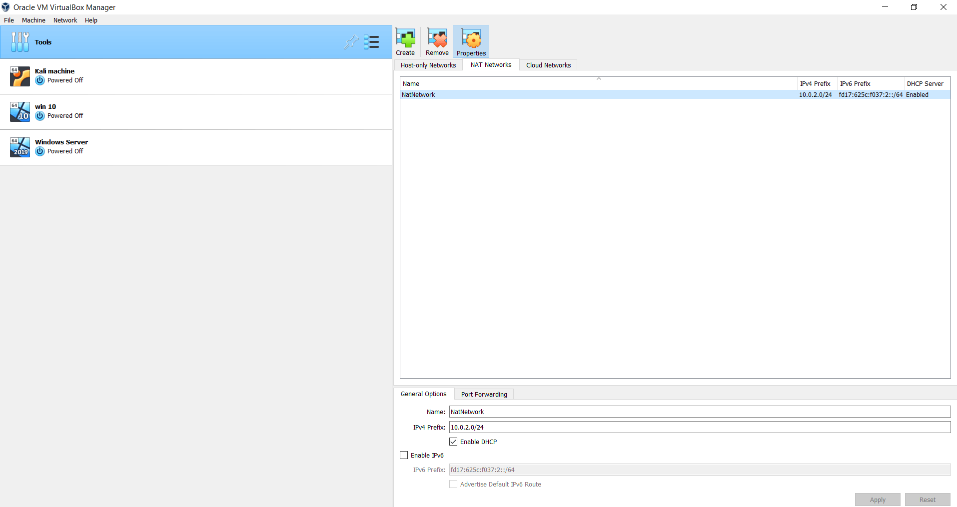Click the Apply button
Image resolution: width=957 pixels, height=507 pixels.
[877, 500]
